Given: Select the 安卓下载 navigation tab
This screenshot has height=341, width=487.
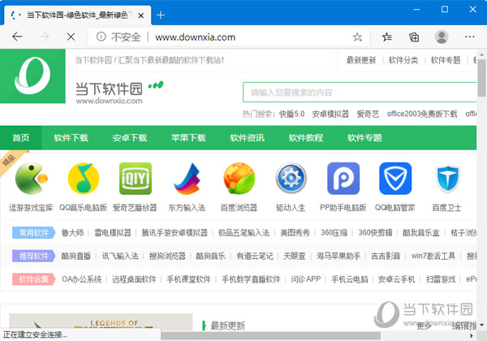Looking at the screenshot, I should coord(130,138).
